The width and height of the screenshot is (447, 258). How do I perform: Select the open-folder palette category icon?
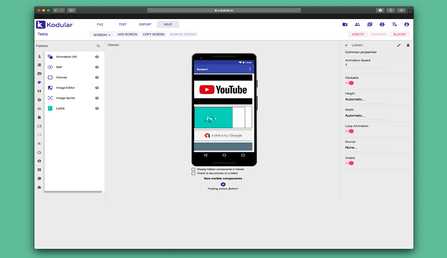39,74
